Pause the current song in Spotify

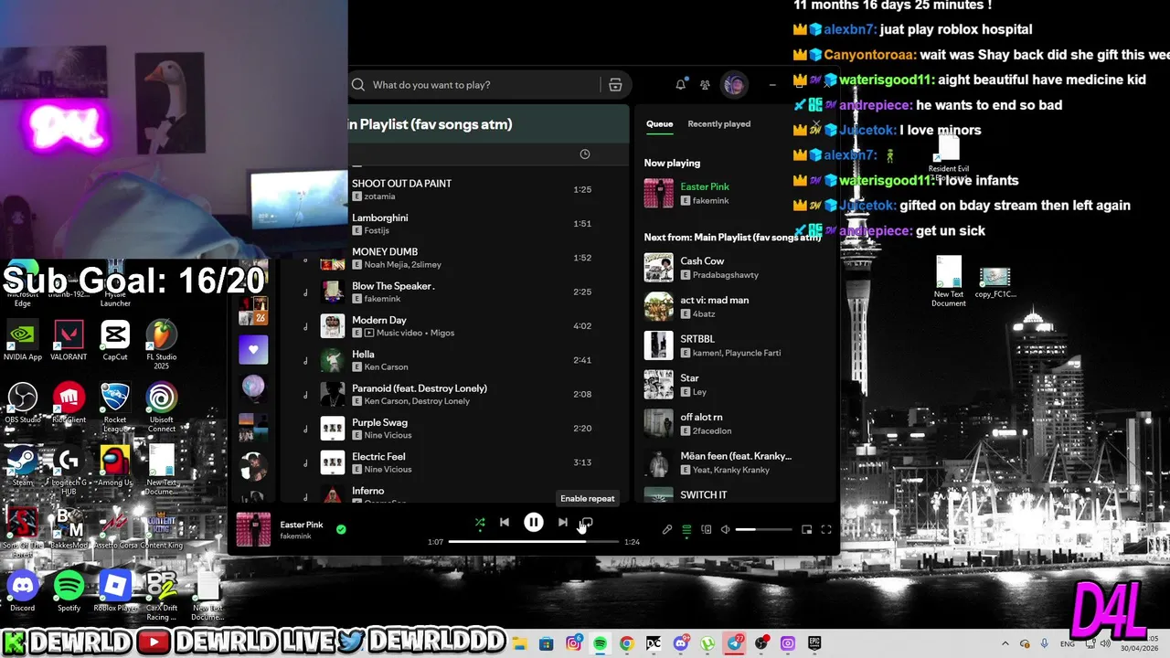(x=534, y=523)
